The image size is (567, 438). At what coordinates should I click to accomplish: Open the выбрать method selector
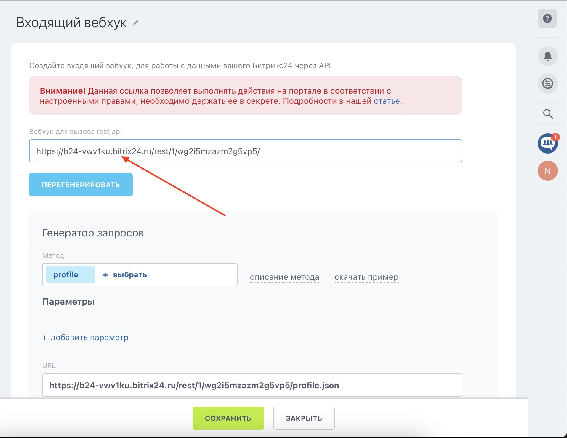(x=130, y=275)
